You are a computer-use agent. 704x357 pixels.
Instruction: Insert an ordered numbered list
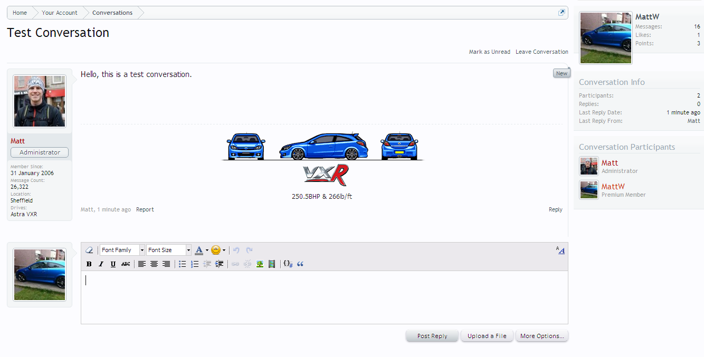[x=195, y=264]
